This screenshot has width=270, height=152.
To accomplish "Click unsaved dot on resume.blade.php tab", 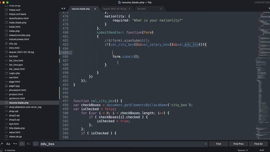I will 95,9.
